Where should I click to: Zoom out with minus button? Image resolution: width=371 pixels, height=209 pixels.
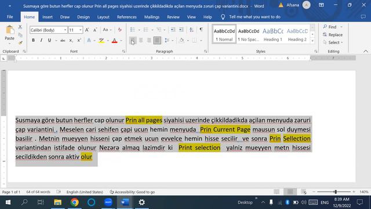click(x=314, y=192)
